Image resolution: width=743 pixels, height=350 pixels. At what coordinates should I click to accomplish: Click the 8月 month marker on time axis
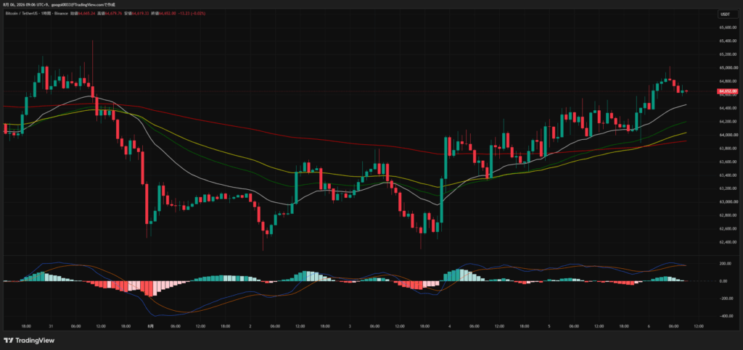point(150,326)
